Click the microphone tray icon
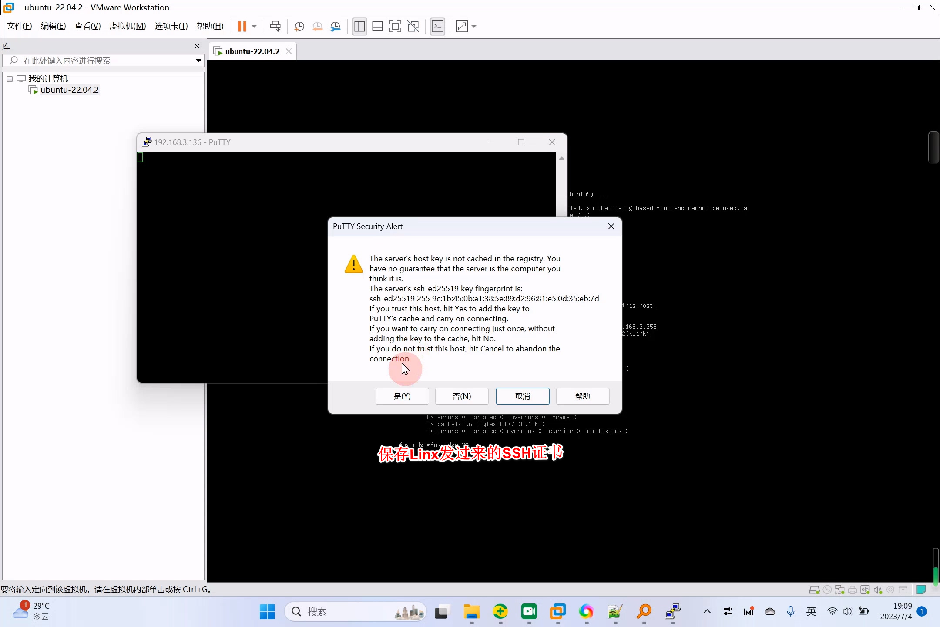The width and height of the screenshot is (940, 627). [x=791, y=612]
